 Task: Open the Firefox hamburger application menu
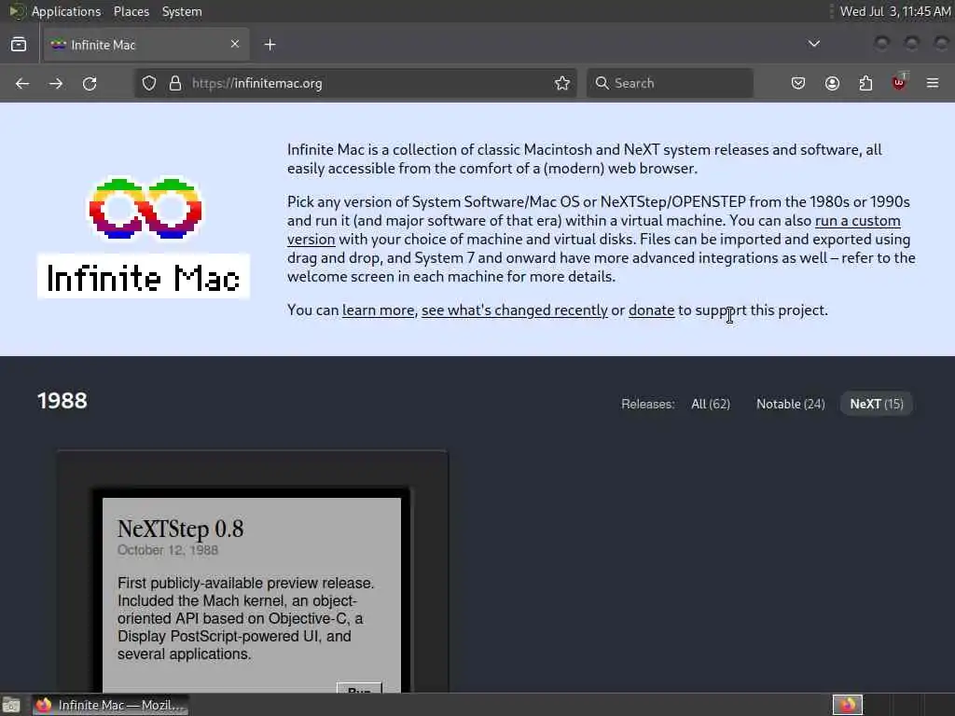(x=933, y=83)
